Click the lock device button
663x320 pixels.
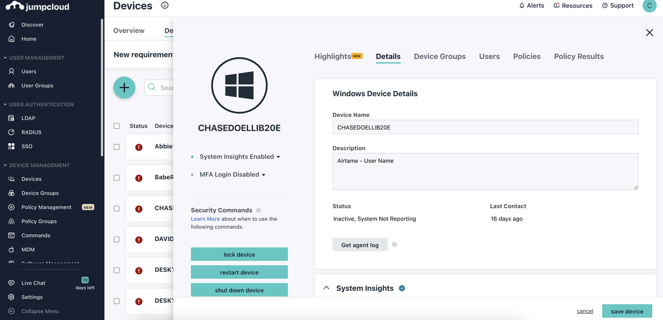tap(239, 254)
